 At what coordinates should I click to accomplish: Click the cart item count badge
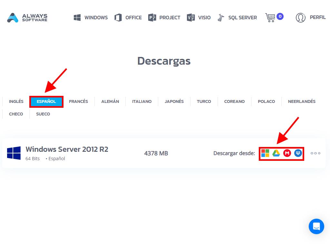click(280, 16)
